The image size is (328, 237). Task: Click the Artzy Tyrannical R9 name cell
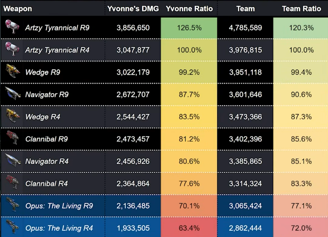(x=57, y=28)
